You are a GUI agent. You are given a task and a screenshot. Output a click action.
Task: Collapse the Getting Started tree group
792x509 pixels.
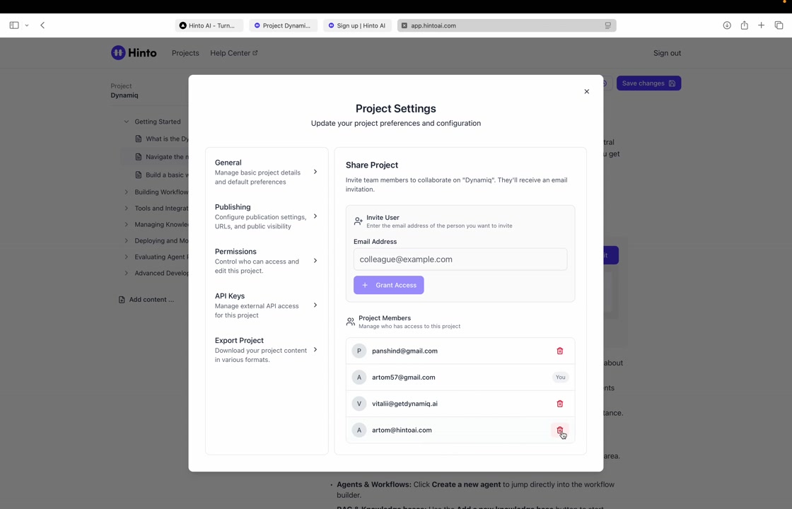127,122
